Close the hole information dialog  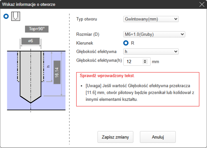click(201, 5)
